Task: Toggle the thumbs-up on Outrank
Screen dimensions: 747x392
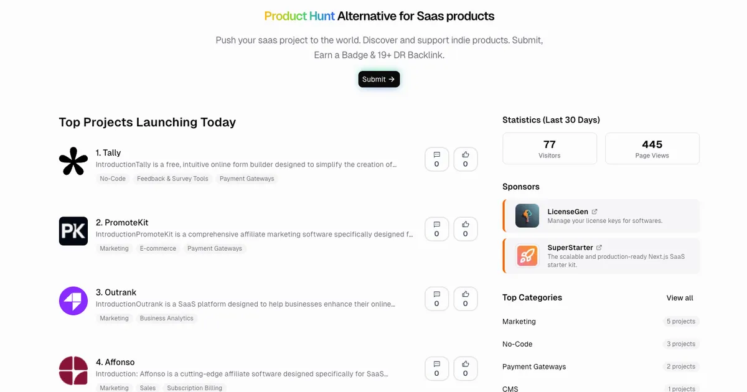Action: (x=465, y=299)
